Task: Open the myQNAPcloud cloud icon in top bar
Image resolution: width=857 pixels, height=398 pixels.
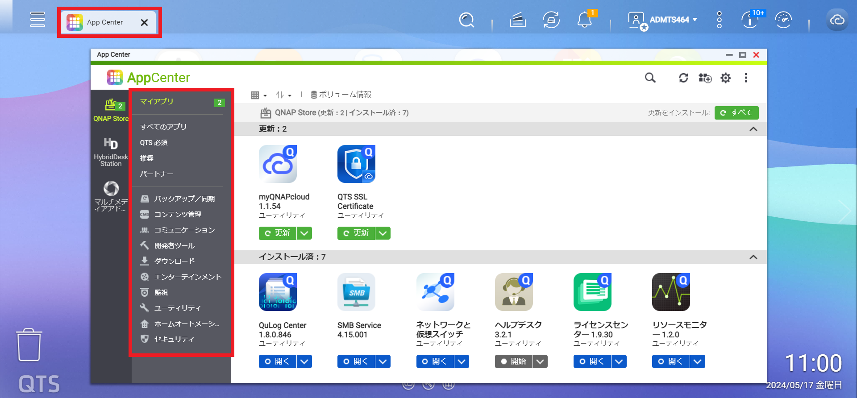Action: [837, 20]
